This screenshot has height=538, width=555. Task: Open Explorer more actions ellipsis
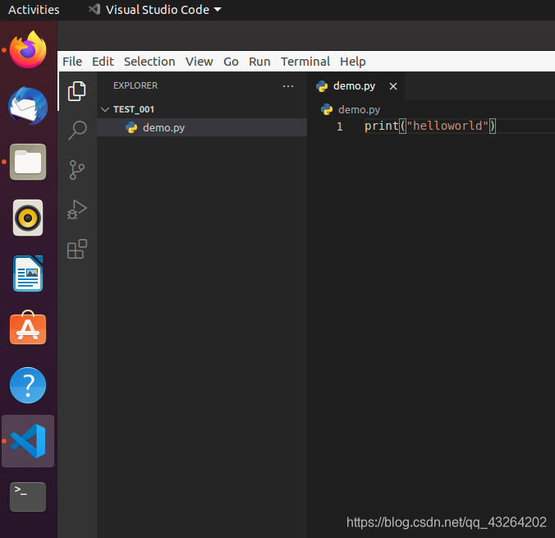click(x=288, y=86)
